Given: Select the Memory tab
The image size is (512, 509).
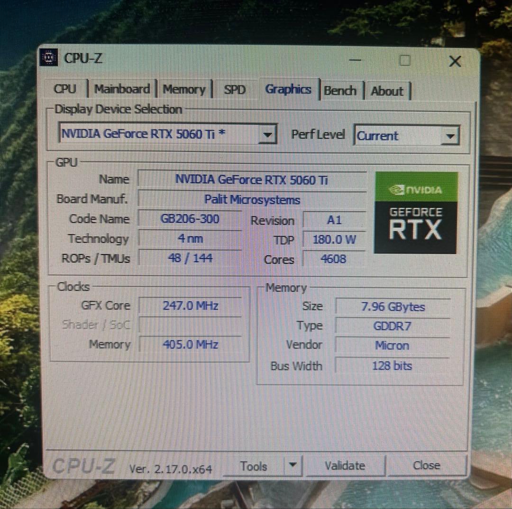Looking at the screenshot, I should click(x=184, y=89).
